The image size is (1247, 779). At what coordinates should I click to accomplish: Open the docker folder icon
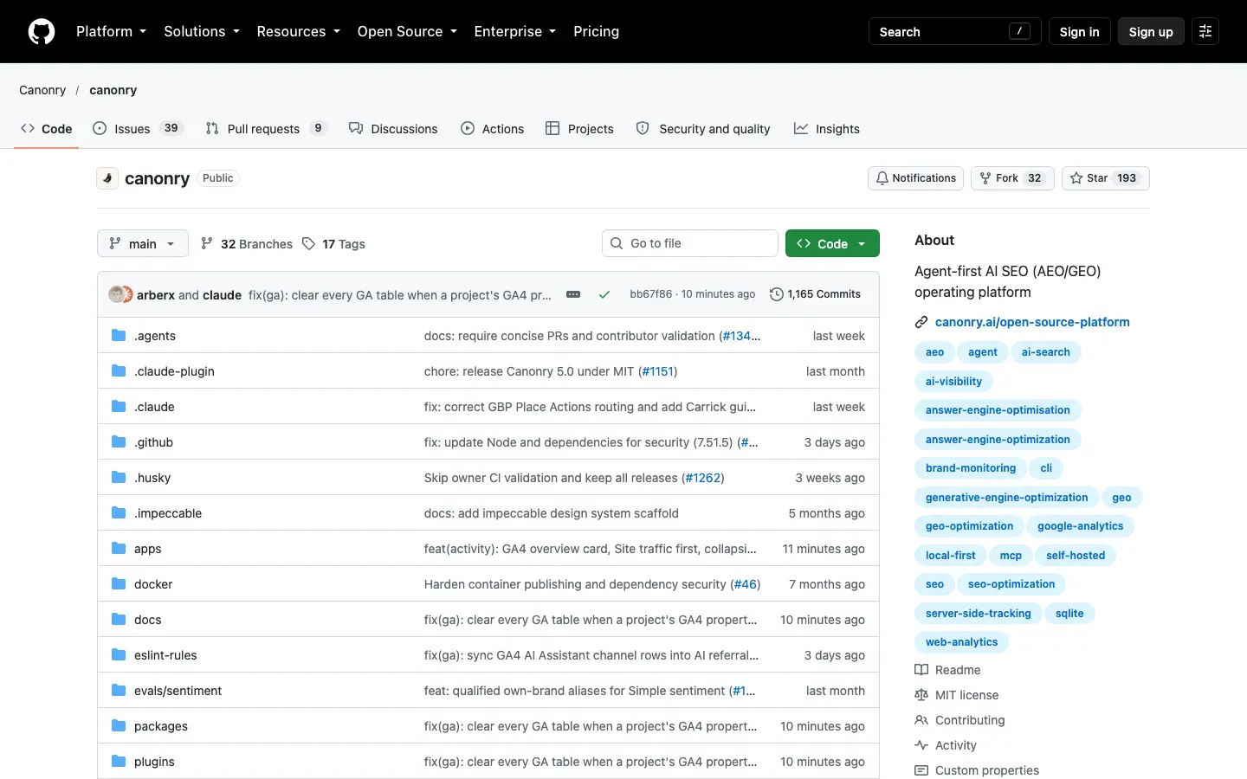(x=119, y=584)
